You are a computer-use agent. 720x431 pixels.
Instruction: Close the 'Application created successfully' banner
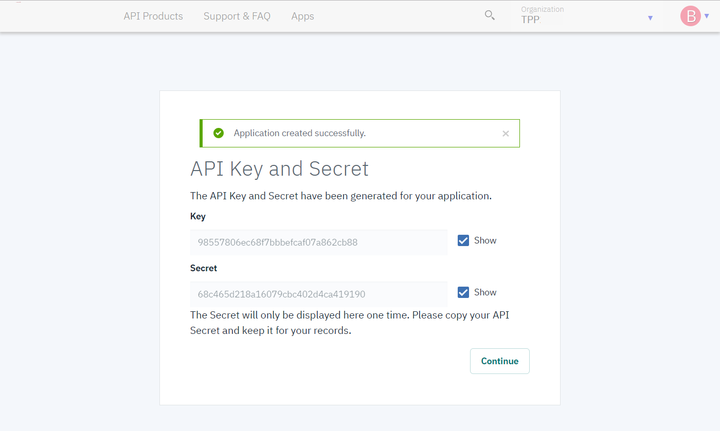coord(506,133)
